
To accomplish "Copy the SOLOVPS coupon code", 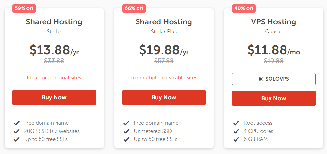I will coord(274,79).
